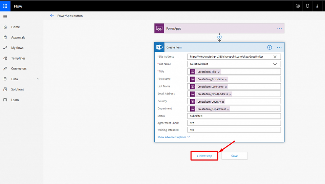
Task: Open Templates page
Action: pos(18,58)
